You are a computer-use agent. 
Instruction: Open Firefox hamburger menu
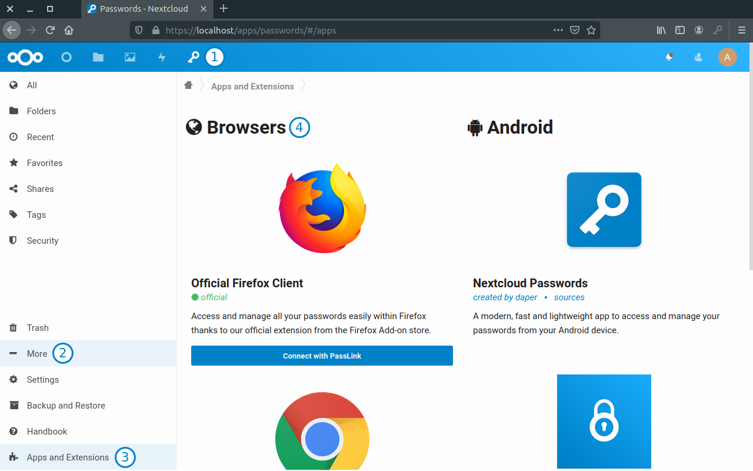point(741,30)
